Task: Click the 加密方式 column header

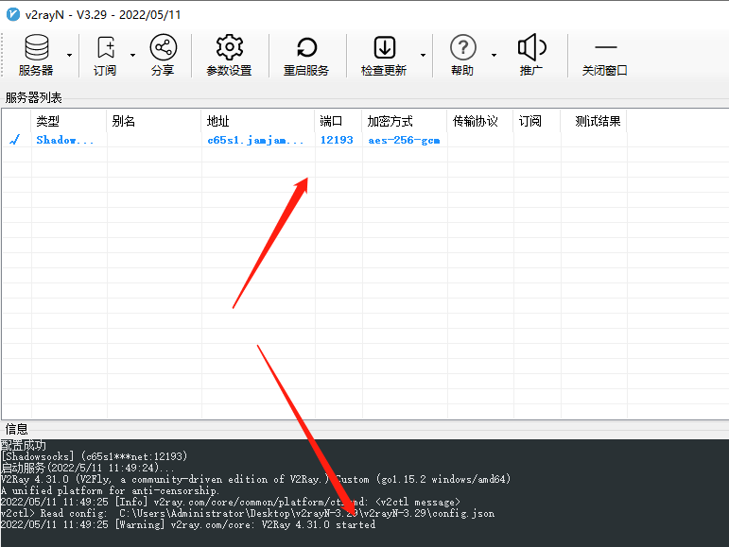Action: click(391, 121)
